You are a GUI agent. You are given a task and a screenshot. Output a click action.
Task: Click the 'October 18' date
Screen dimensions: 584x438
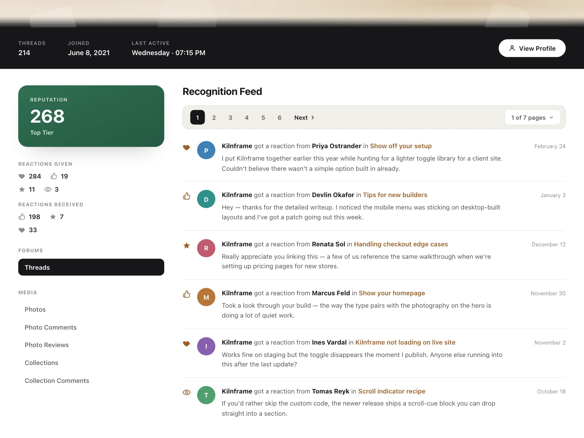(x=551, y=392)
